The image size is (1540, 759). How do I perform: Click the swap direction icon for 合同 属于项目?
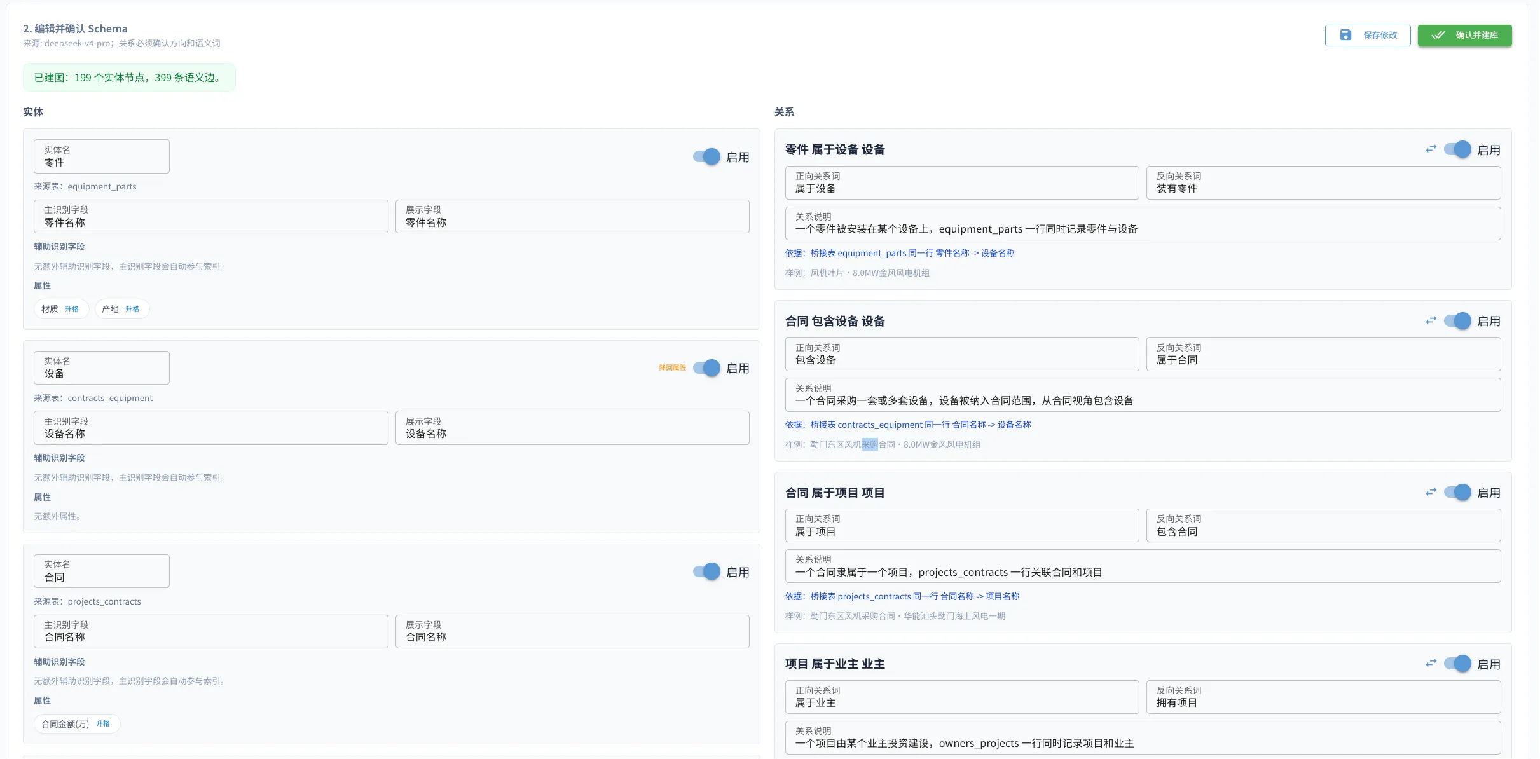click(x=1431, y=493)
